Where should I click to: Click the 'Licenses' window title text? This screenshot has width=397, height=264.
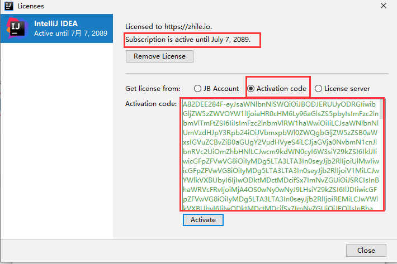[31, 6]
